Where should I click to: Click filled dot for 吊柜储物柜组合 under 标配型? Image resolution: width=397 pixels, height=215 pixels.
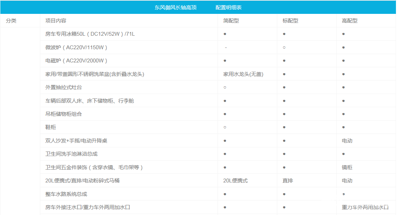coord(284,114)
